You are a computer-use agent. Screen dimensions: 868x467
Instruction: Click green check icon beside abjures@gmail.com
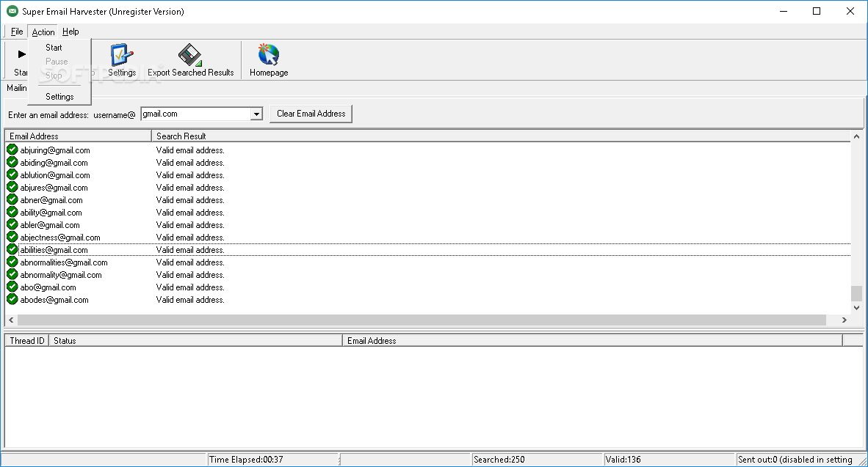(12, 188)
